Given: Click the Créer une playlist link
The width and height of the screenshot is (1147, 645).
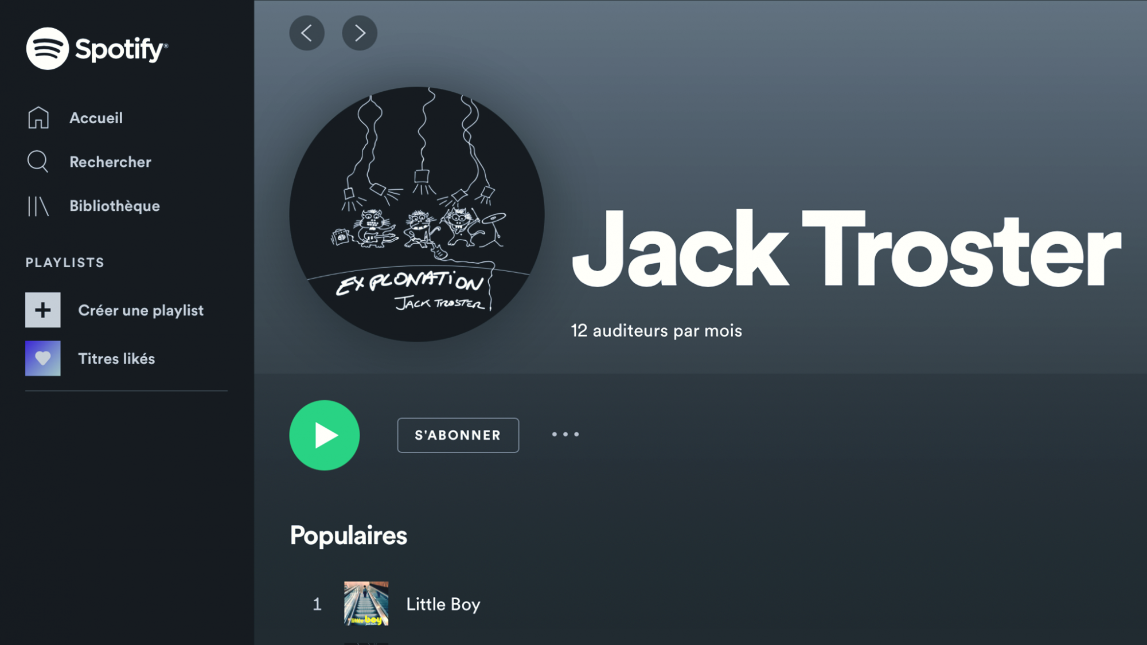Looking at the screenshot, I should click(141, 311).
